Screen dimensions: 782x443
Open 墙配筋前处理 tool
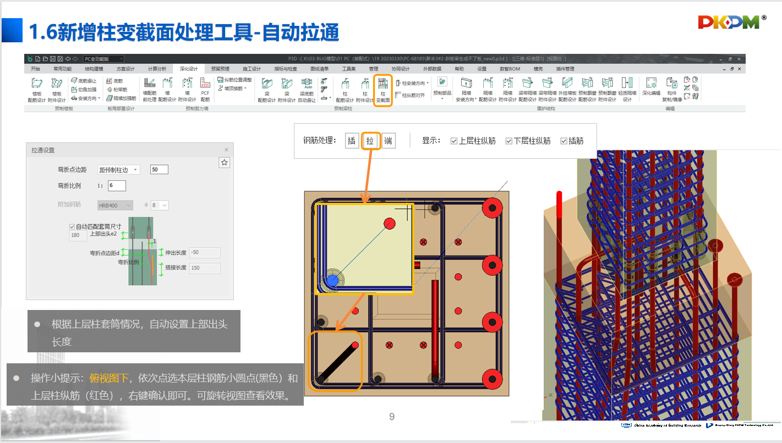[150, 90]
